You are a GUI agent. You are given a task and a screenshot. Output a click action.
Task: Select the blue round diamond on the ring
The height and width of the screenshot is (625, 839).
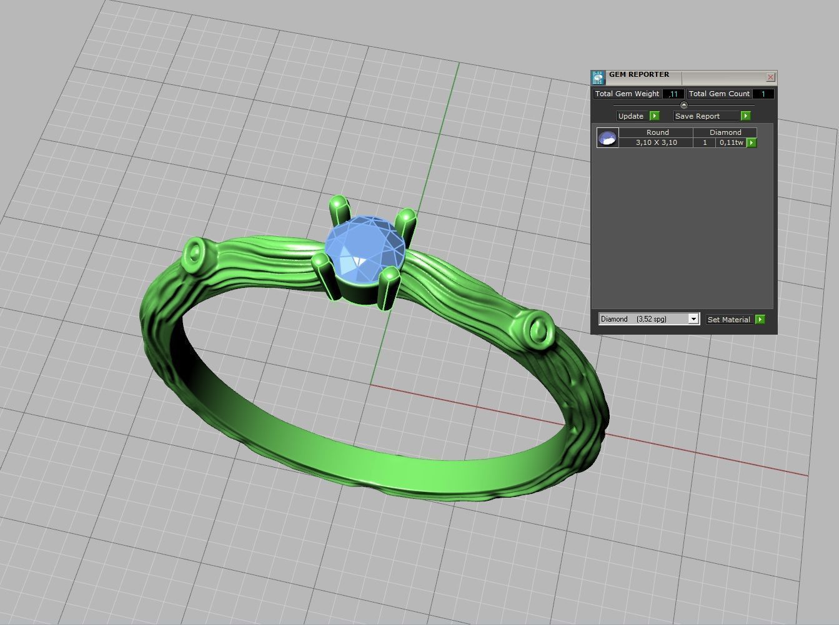[364, 251]
